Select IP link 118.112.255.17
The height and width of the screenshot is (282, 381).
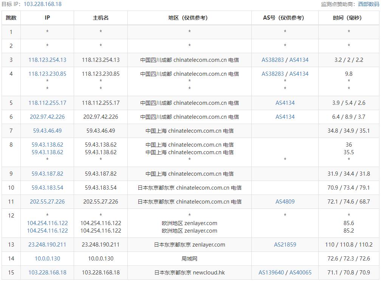pyautogui.click(x=47, y=103)
